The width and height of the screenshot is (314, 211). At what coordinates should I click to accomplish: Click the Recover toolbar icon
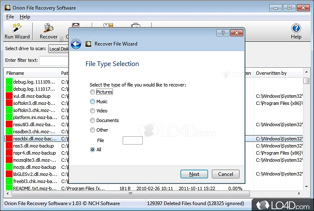point(49,31)
